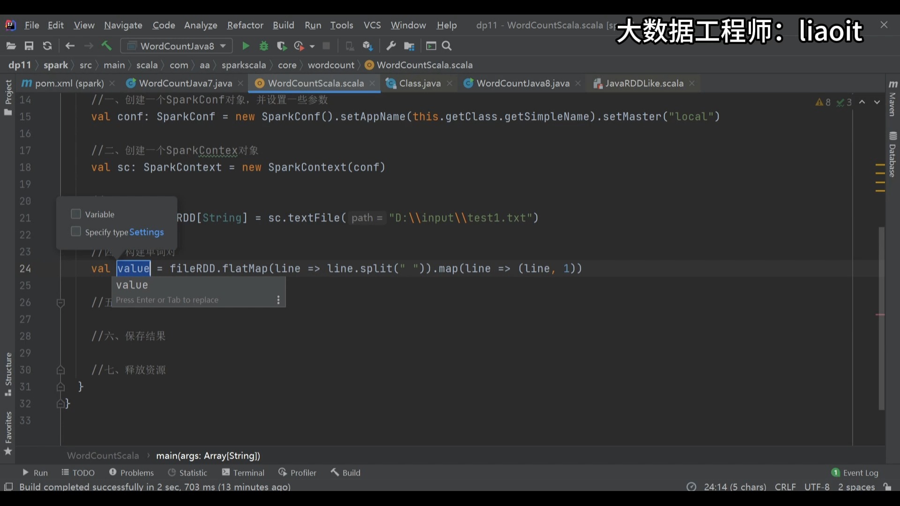Select the WordCountJava7.java tab
The width and height of the screenshot is (900, 506).
pyautogui.click(x=186, y=83)
